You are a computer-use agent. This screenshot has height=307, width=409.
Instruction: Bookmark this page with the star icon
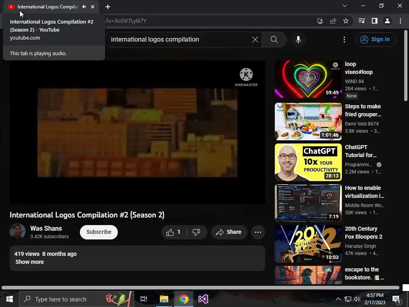[x=346, y=21]
